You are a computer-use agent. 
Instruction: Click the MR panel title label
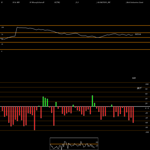click(134, 78)
